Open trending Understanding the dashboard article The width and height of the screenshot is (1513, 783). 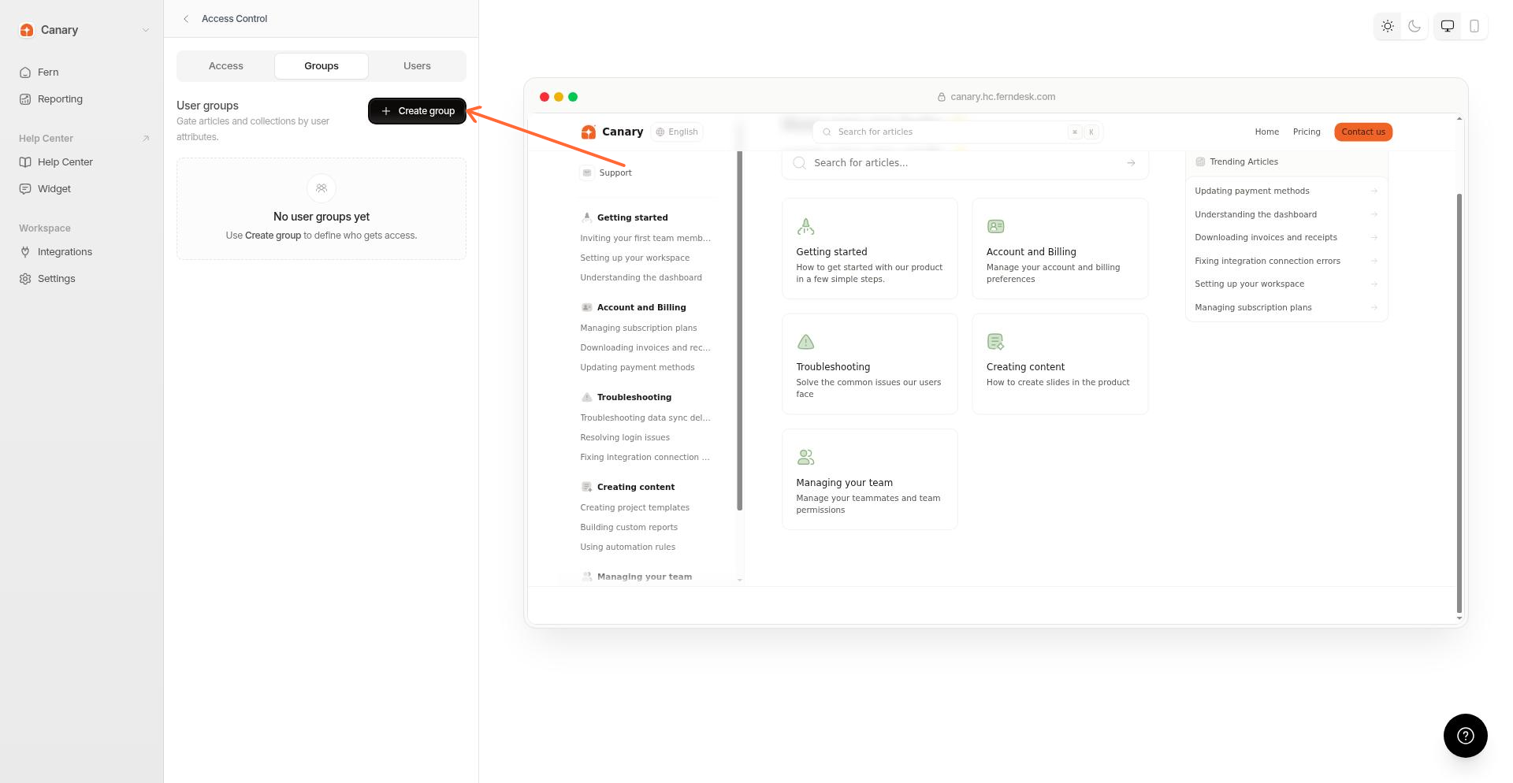(1286, 215)
